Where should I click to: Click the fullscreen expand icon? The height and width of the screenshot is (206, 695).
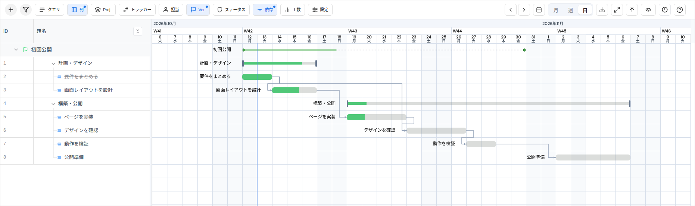617,10
